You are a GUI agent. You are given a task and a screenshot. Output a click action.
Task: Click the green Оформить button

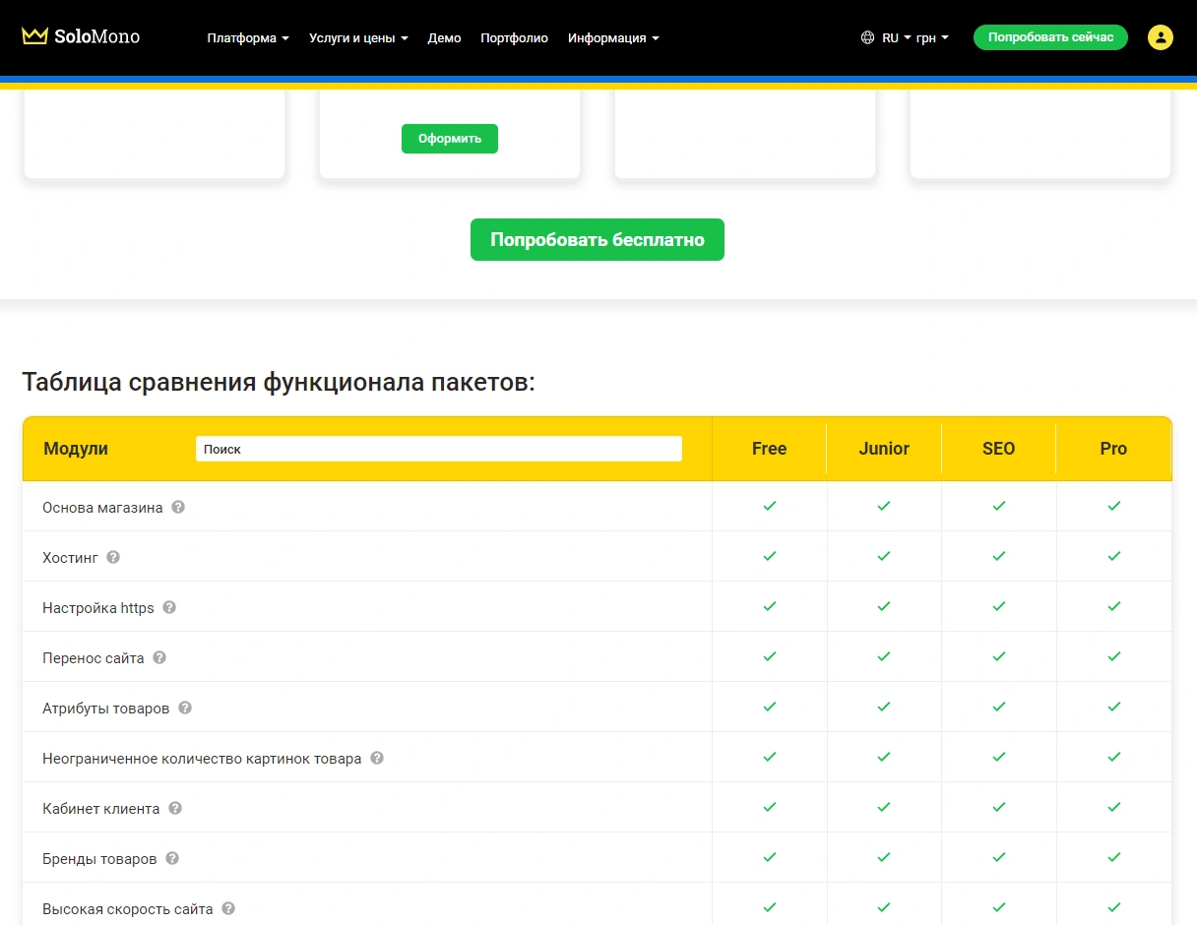coord(450,139)
